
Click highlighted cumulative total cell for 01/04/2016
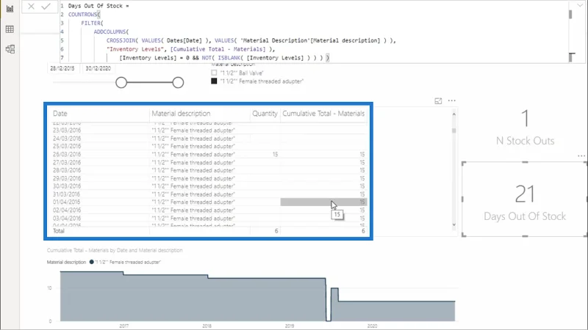323,202
